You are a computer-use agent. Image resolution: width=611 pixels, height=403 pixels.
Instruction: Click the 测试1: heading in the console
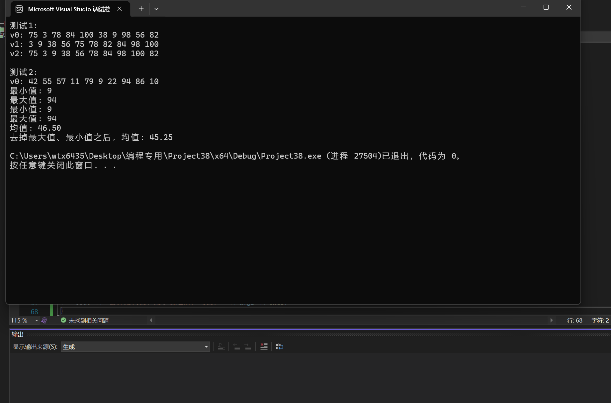pos(24,26)
